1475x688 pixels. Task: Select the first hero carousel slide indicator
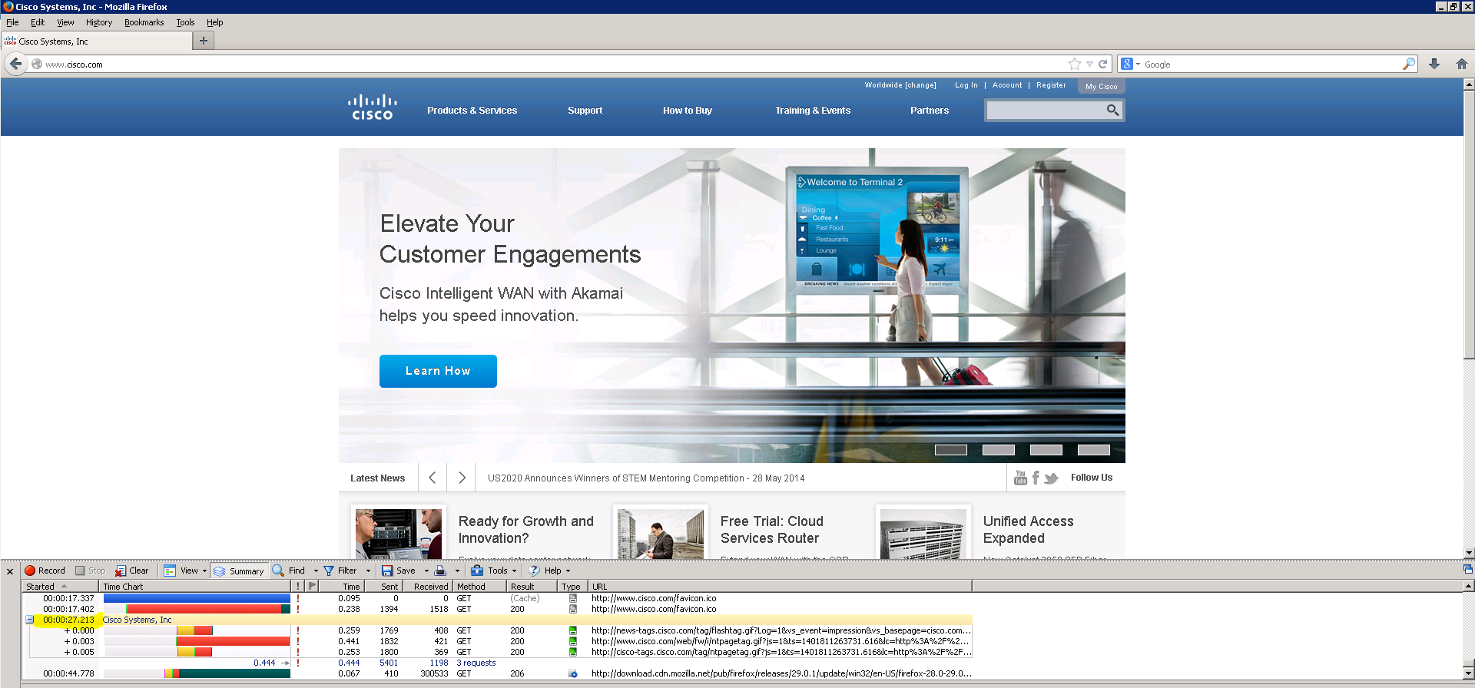(950, 450)
